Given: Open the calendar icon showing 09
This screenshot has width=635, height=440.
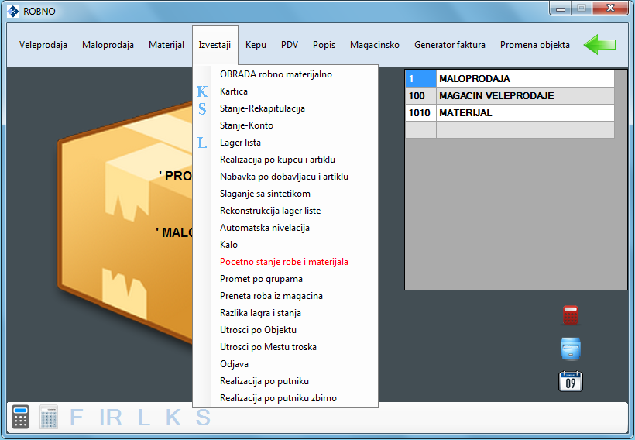Looking at the screenshot, I should coord(571,381).
